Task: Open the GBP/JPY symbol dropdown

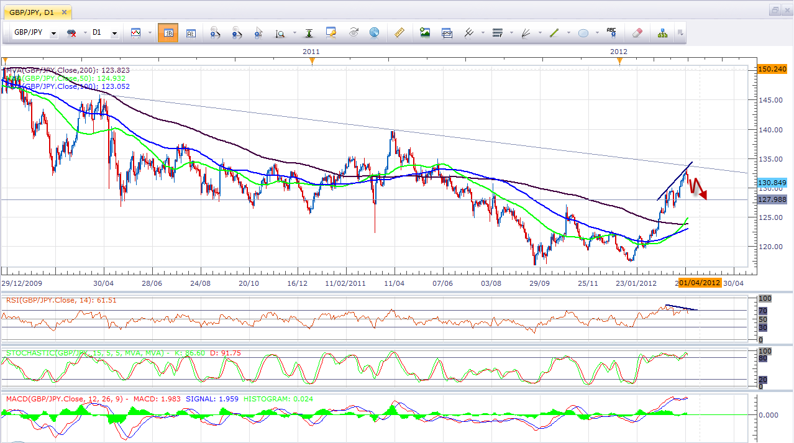Action: point(54,33)
